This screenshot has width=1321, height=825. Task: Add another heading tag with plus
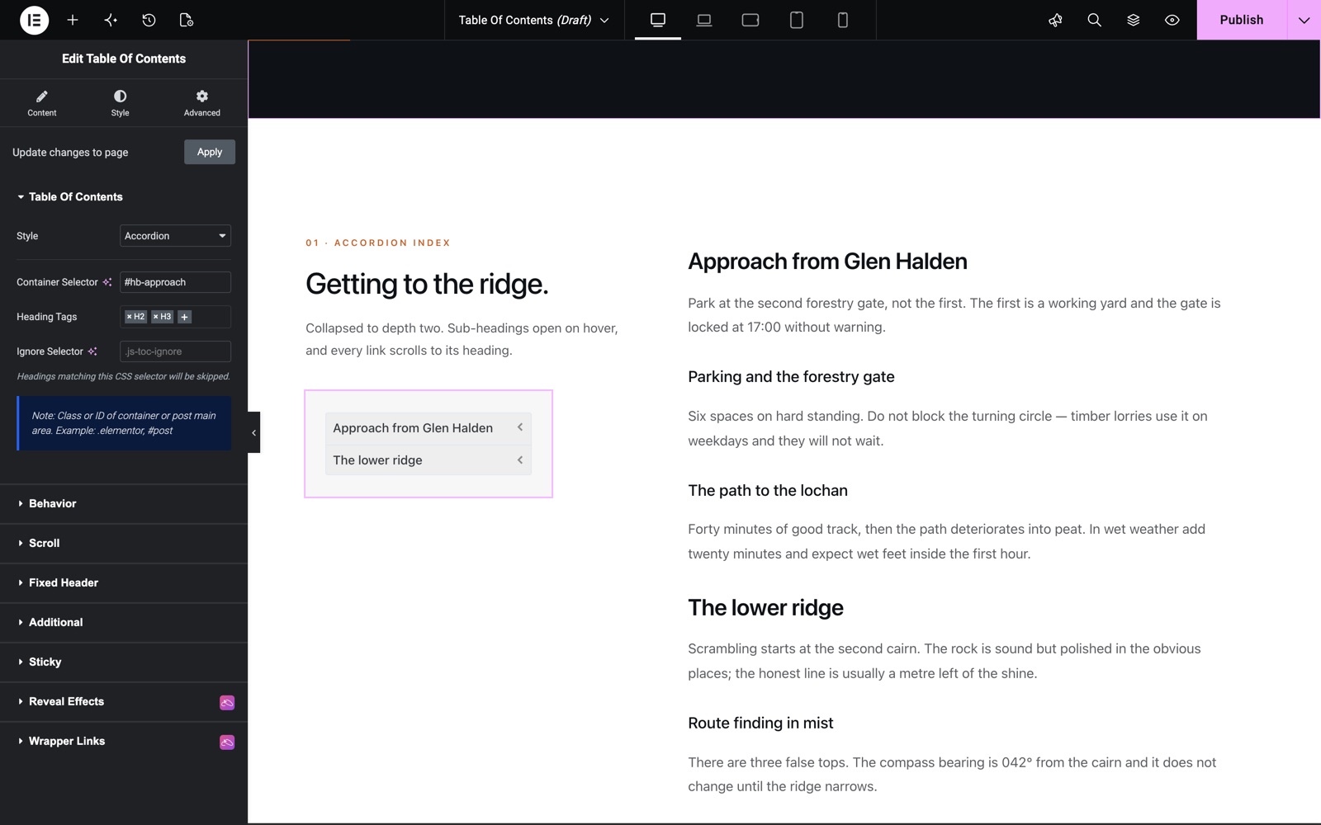[185, 317]
